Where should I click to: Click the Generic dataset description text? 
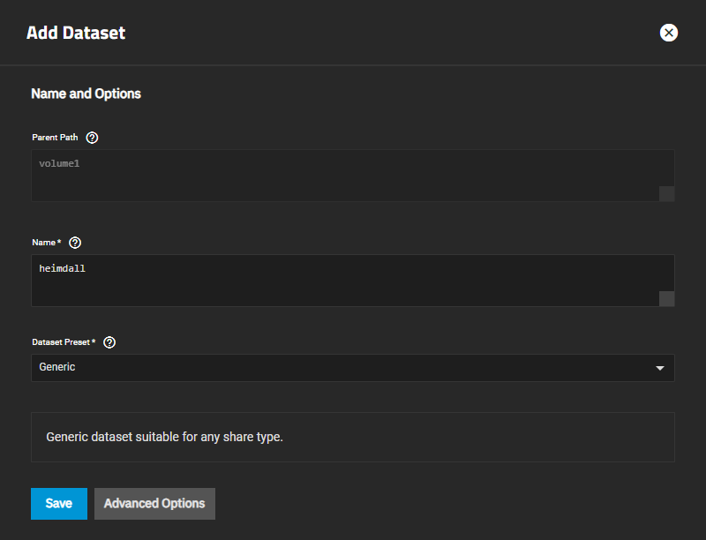tap(164, 437)
